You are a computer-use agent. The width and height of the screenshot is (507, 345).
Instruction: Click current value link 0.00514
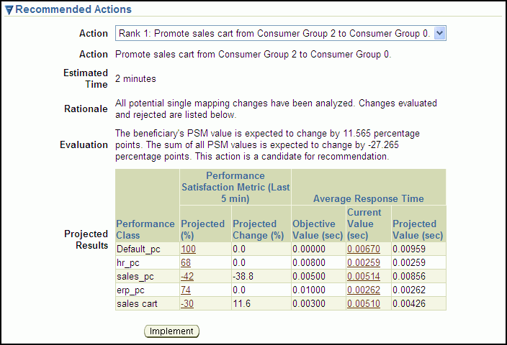pos(362,276)
